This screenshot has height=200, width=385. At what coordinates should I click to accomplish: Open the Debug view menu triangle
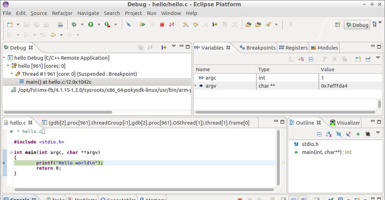pos(174,46)
